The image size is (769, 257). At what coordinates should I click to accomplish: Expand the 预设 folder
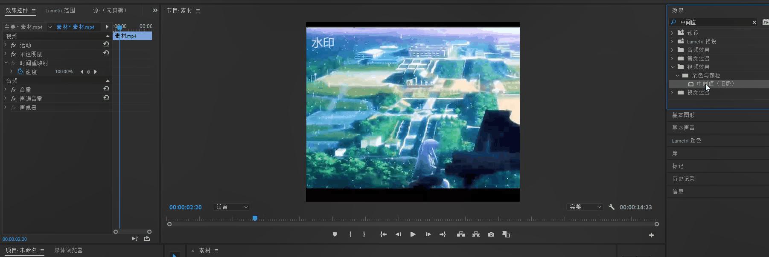672,33
